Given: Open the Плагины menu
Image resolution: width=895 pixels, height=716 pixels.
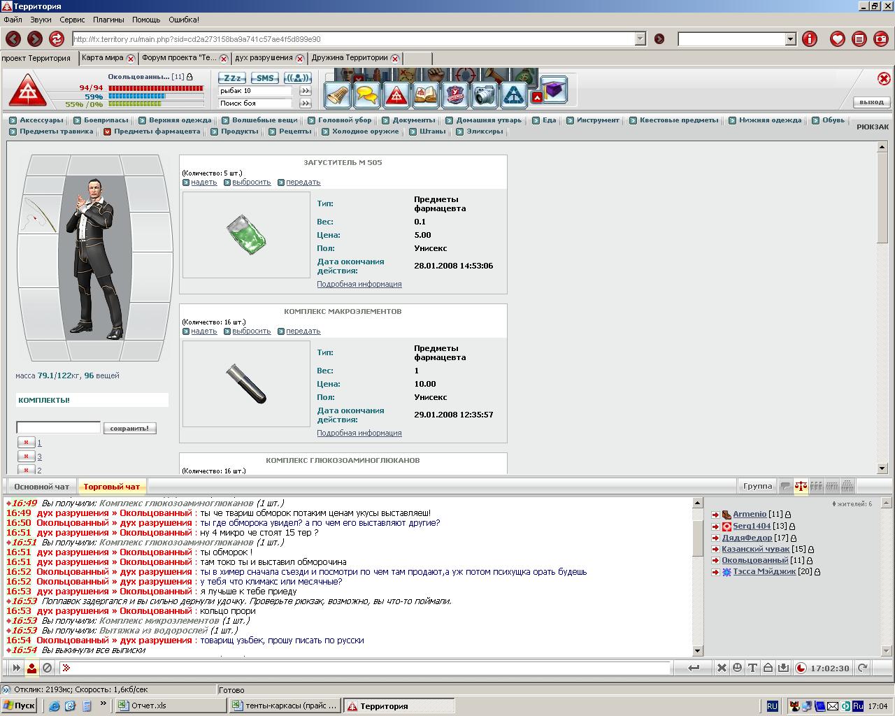Looking at the screenshot, I should pyautogui.click(x=108, y=20).
